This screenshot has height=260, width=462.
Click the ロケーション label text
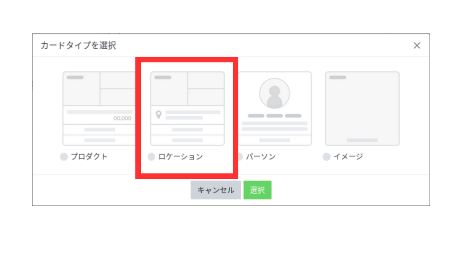coord(180,157)
